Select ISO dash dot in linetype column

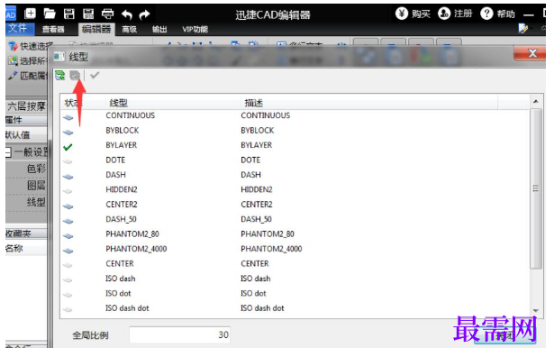(x=127, y=308)
